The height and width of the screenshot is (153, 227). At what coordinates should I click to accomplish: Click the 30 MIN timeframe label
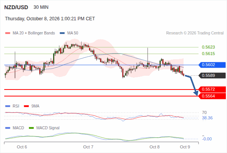(41, 7)
